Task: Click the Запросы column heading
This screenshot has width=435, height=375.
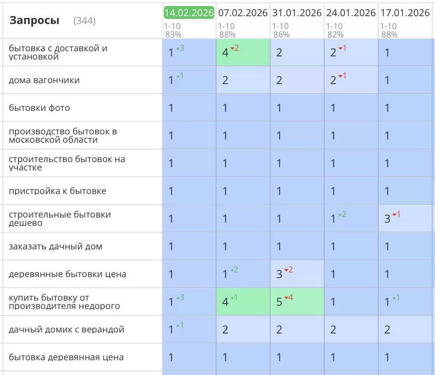Action: coord(35,20)
